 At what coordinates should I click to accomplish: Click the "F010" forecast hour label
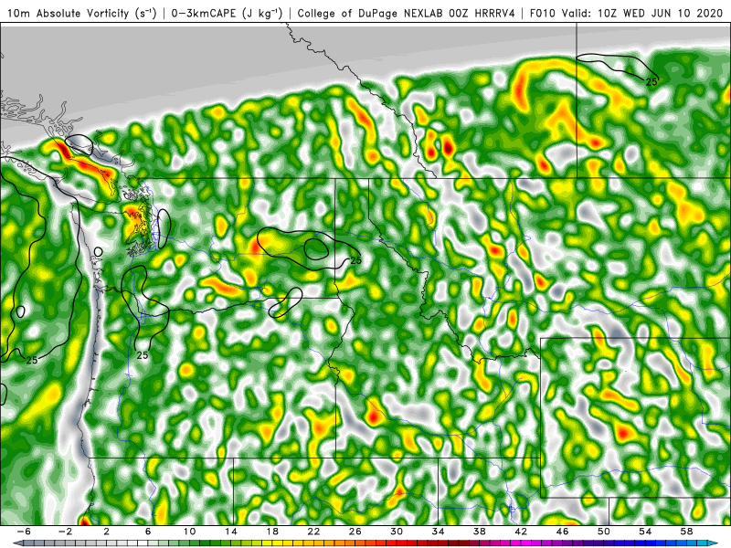click(x=543, y=14)
